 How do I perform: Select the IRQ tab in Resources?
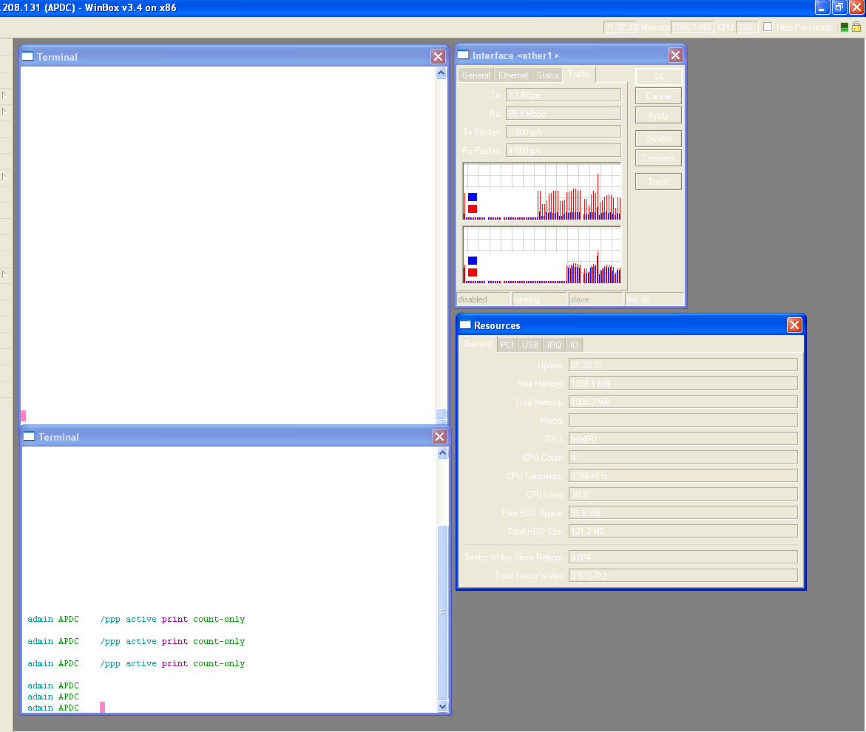click(553, 344)
